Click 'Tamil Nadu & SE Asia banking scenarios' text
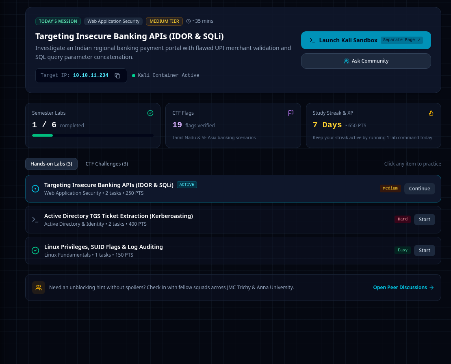Screen dimensions: 451x364 [x=214, y=137]
